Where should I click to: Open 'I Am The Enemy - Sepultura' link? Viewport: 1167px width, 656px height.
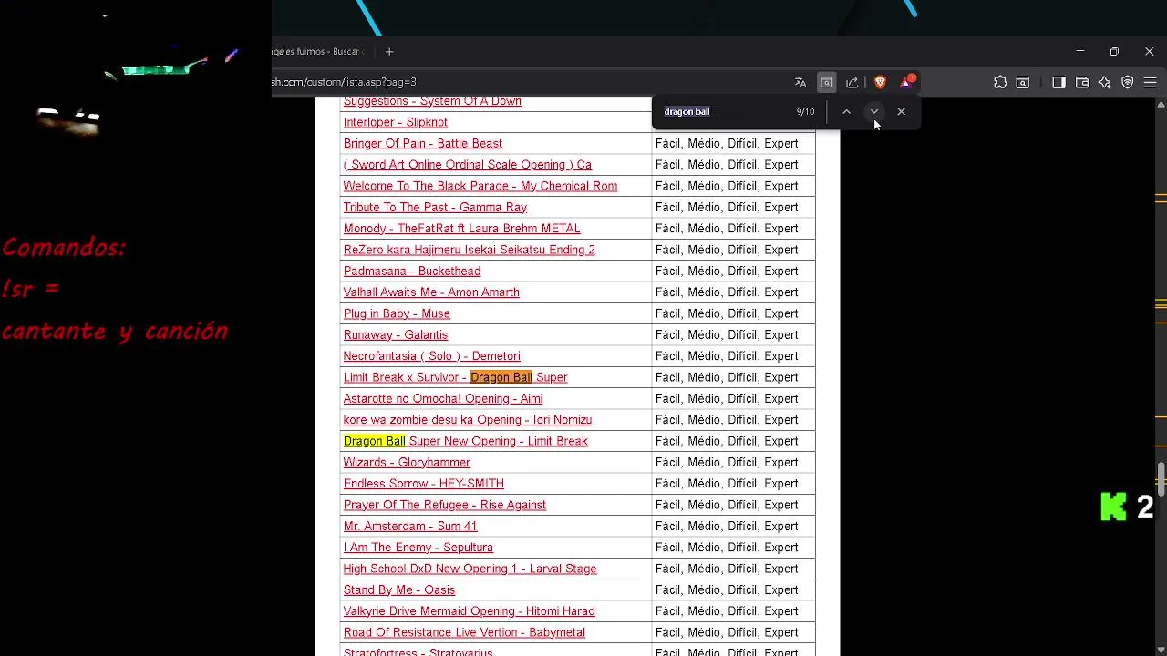pyautogui.click(x=418, y=548)
